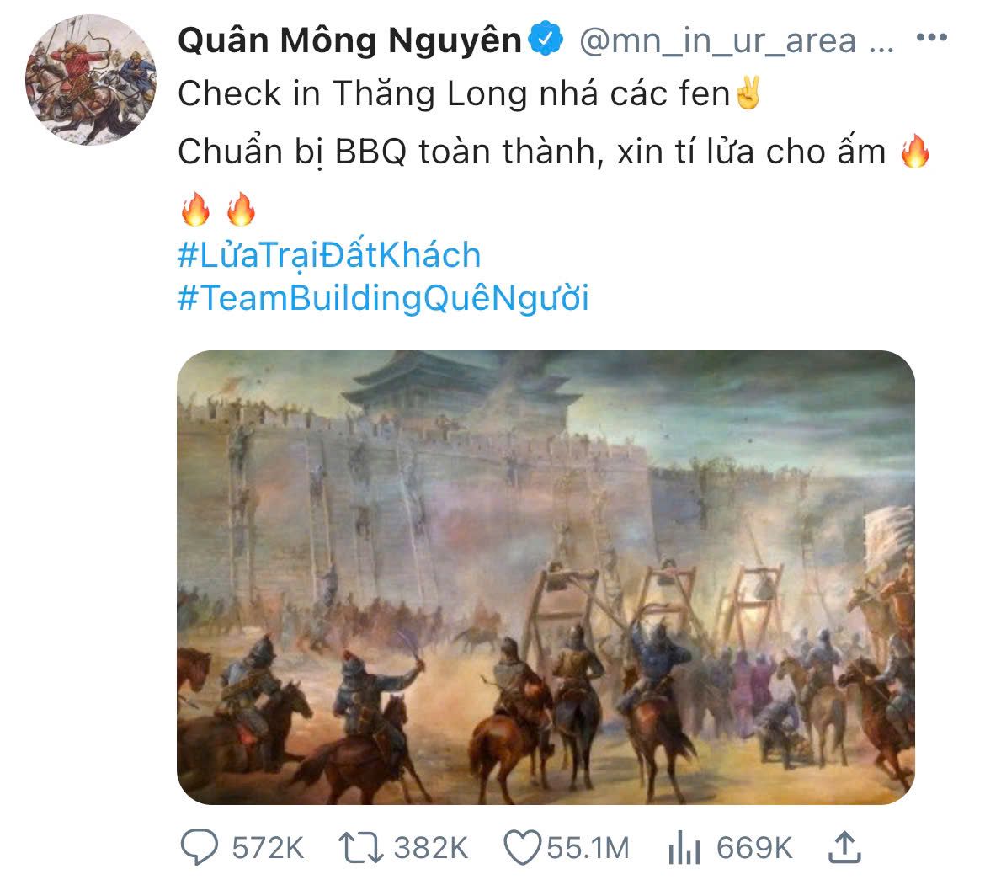Screen dimensions: 985x885
Task: Open the view analytics bar chart icon
Action: [x=684, y=846]
